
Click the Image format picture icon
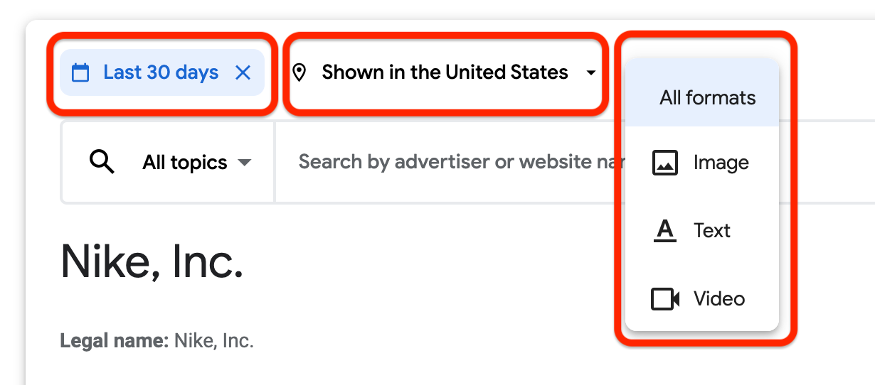[665, 163]
